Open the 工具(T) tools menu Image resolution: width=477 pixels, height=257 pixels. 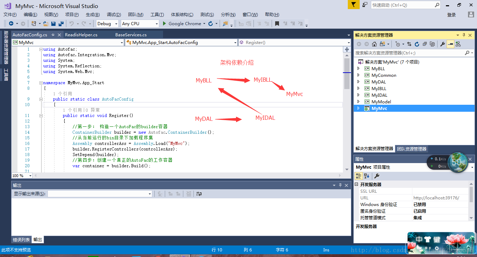click(x=157, y=15)
